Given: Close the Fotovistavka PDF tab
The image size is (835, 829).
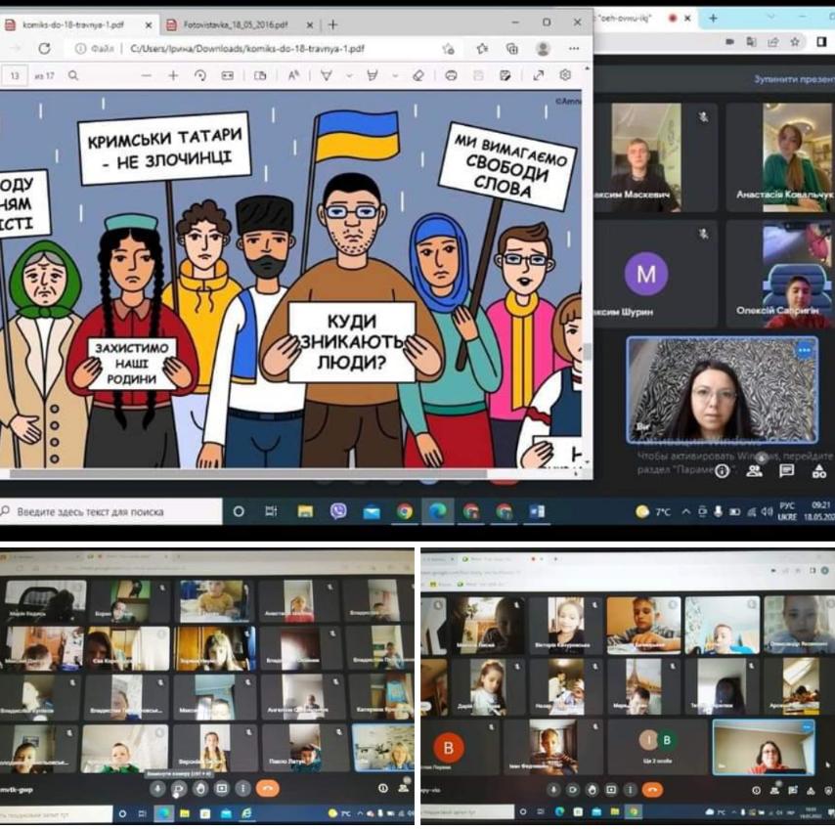Looking at the screenshot, I should [x=310, y=24].
